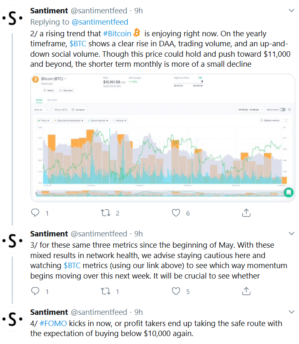
Task: Like the tweet with six likes
Action: click(176, 213)
